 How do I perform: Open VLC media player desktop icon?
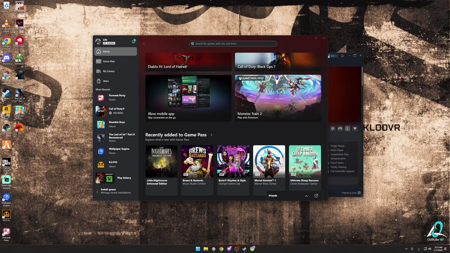[x=6, y=26]
